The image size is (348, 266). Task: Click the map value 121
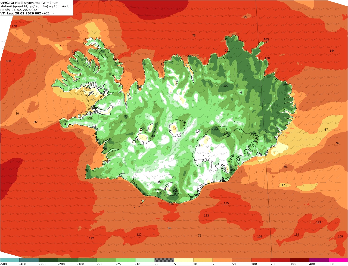(319, 222)
